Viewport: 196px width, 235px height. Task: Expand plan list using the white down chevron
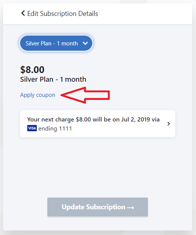click(85, 43)
